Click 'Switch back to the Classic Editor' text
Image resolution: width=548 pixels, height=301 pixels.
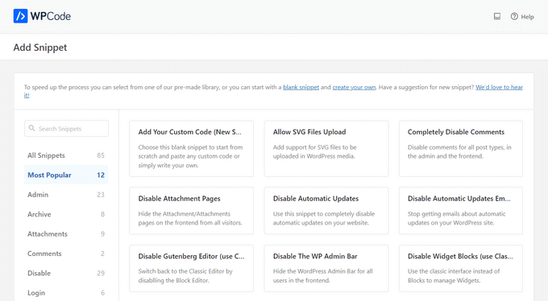[185, 276]
